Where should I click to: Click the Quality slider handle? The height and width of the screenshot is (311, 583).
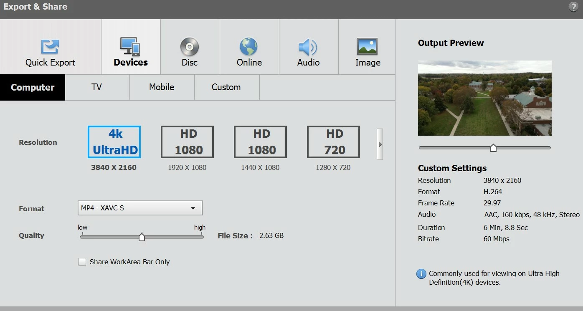click(x=142, y=237)
